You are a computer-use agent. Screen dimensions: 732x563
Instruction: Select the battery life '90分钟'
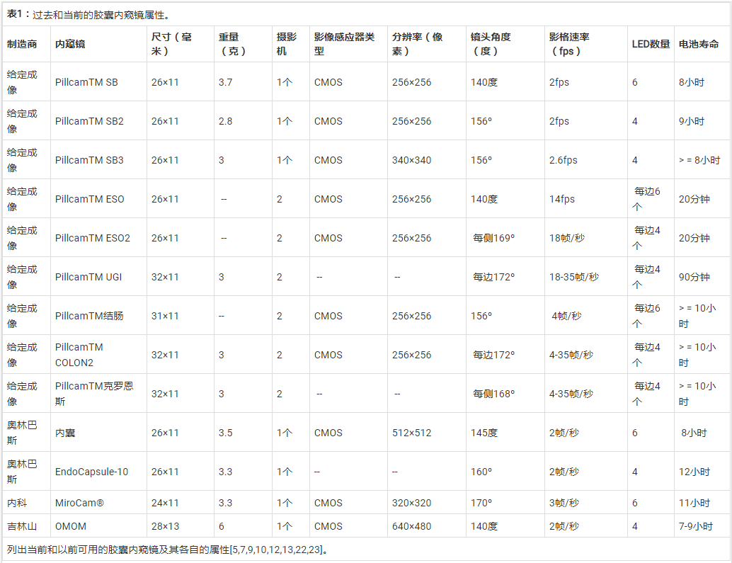(694, 278)
